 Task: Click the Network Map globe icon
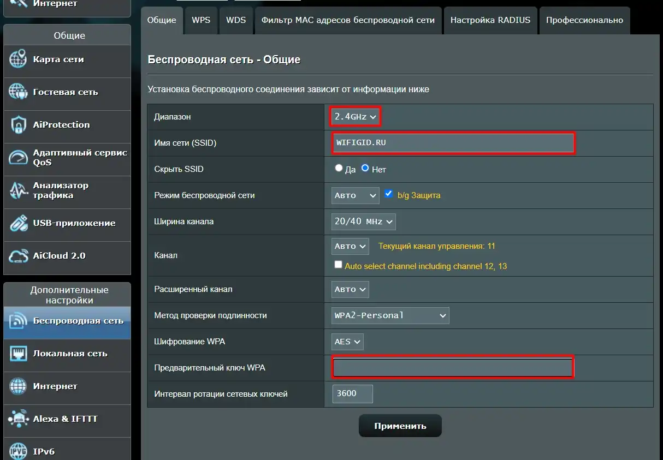[18, 59]
